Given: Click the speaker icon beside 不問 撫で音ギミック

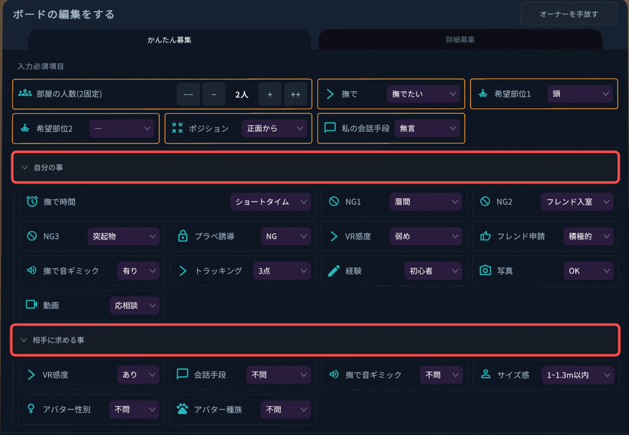Looking at the screenshot, I should (334, 375).
